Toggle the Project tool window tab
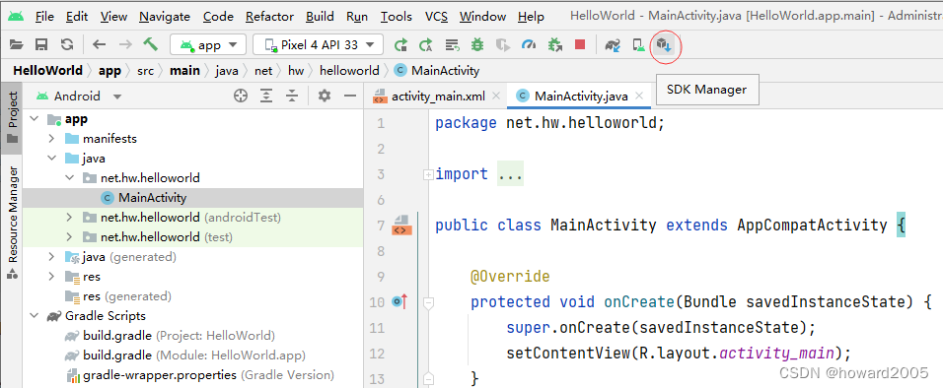 tap(13, 118)
